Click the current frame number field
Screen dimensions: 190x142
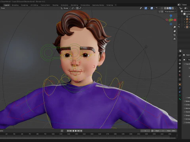[x=145, y=131]
